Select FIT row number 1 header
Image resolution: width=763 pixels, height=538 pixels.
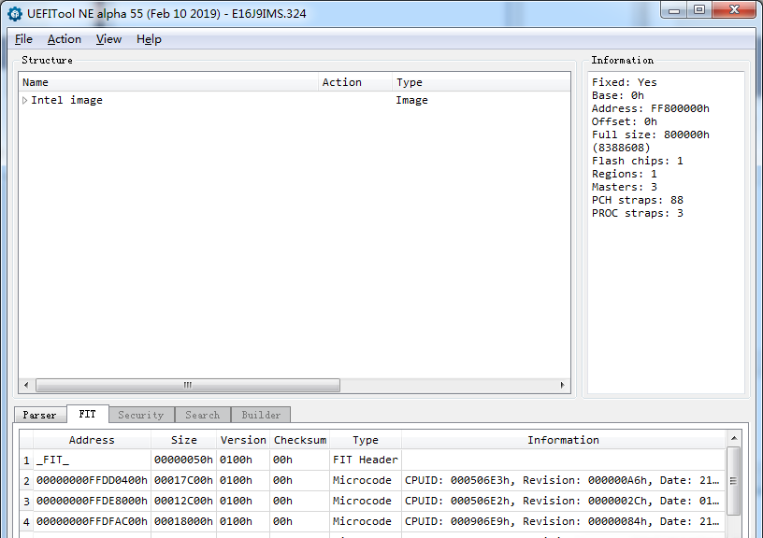pyautogui.click(x=26, y=460)
